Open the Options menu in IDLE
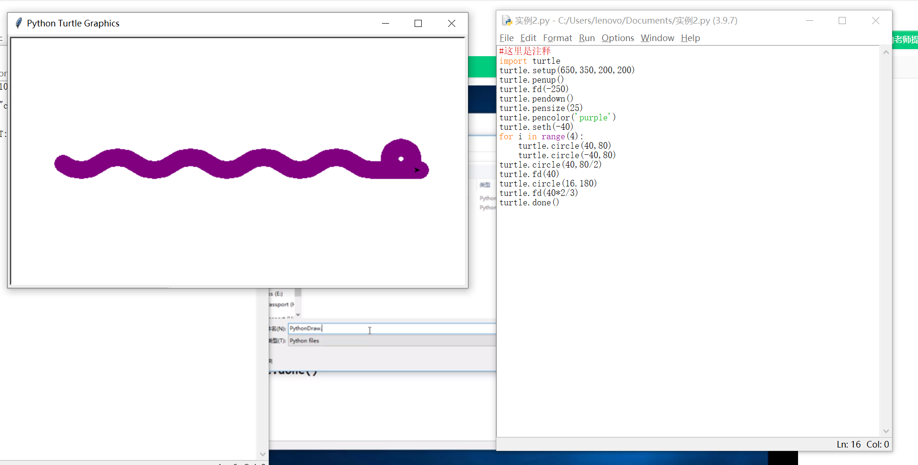This screenshot has width=918, height=465. [x=618, y=38]
